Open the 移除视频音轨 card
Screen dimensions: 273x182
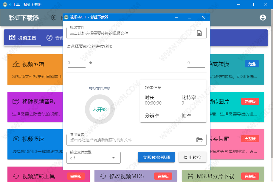(35, 107)
